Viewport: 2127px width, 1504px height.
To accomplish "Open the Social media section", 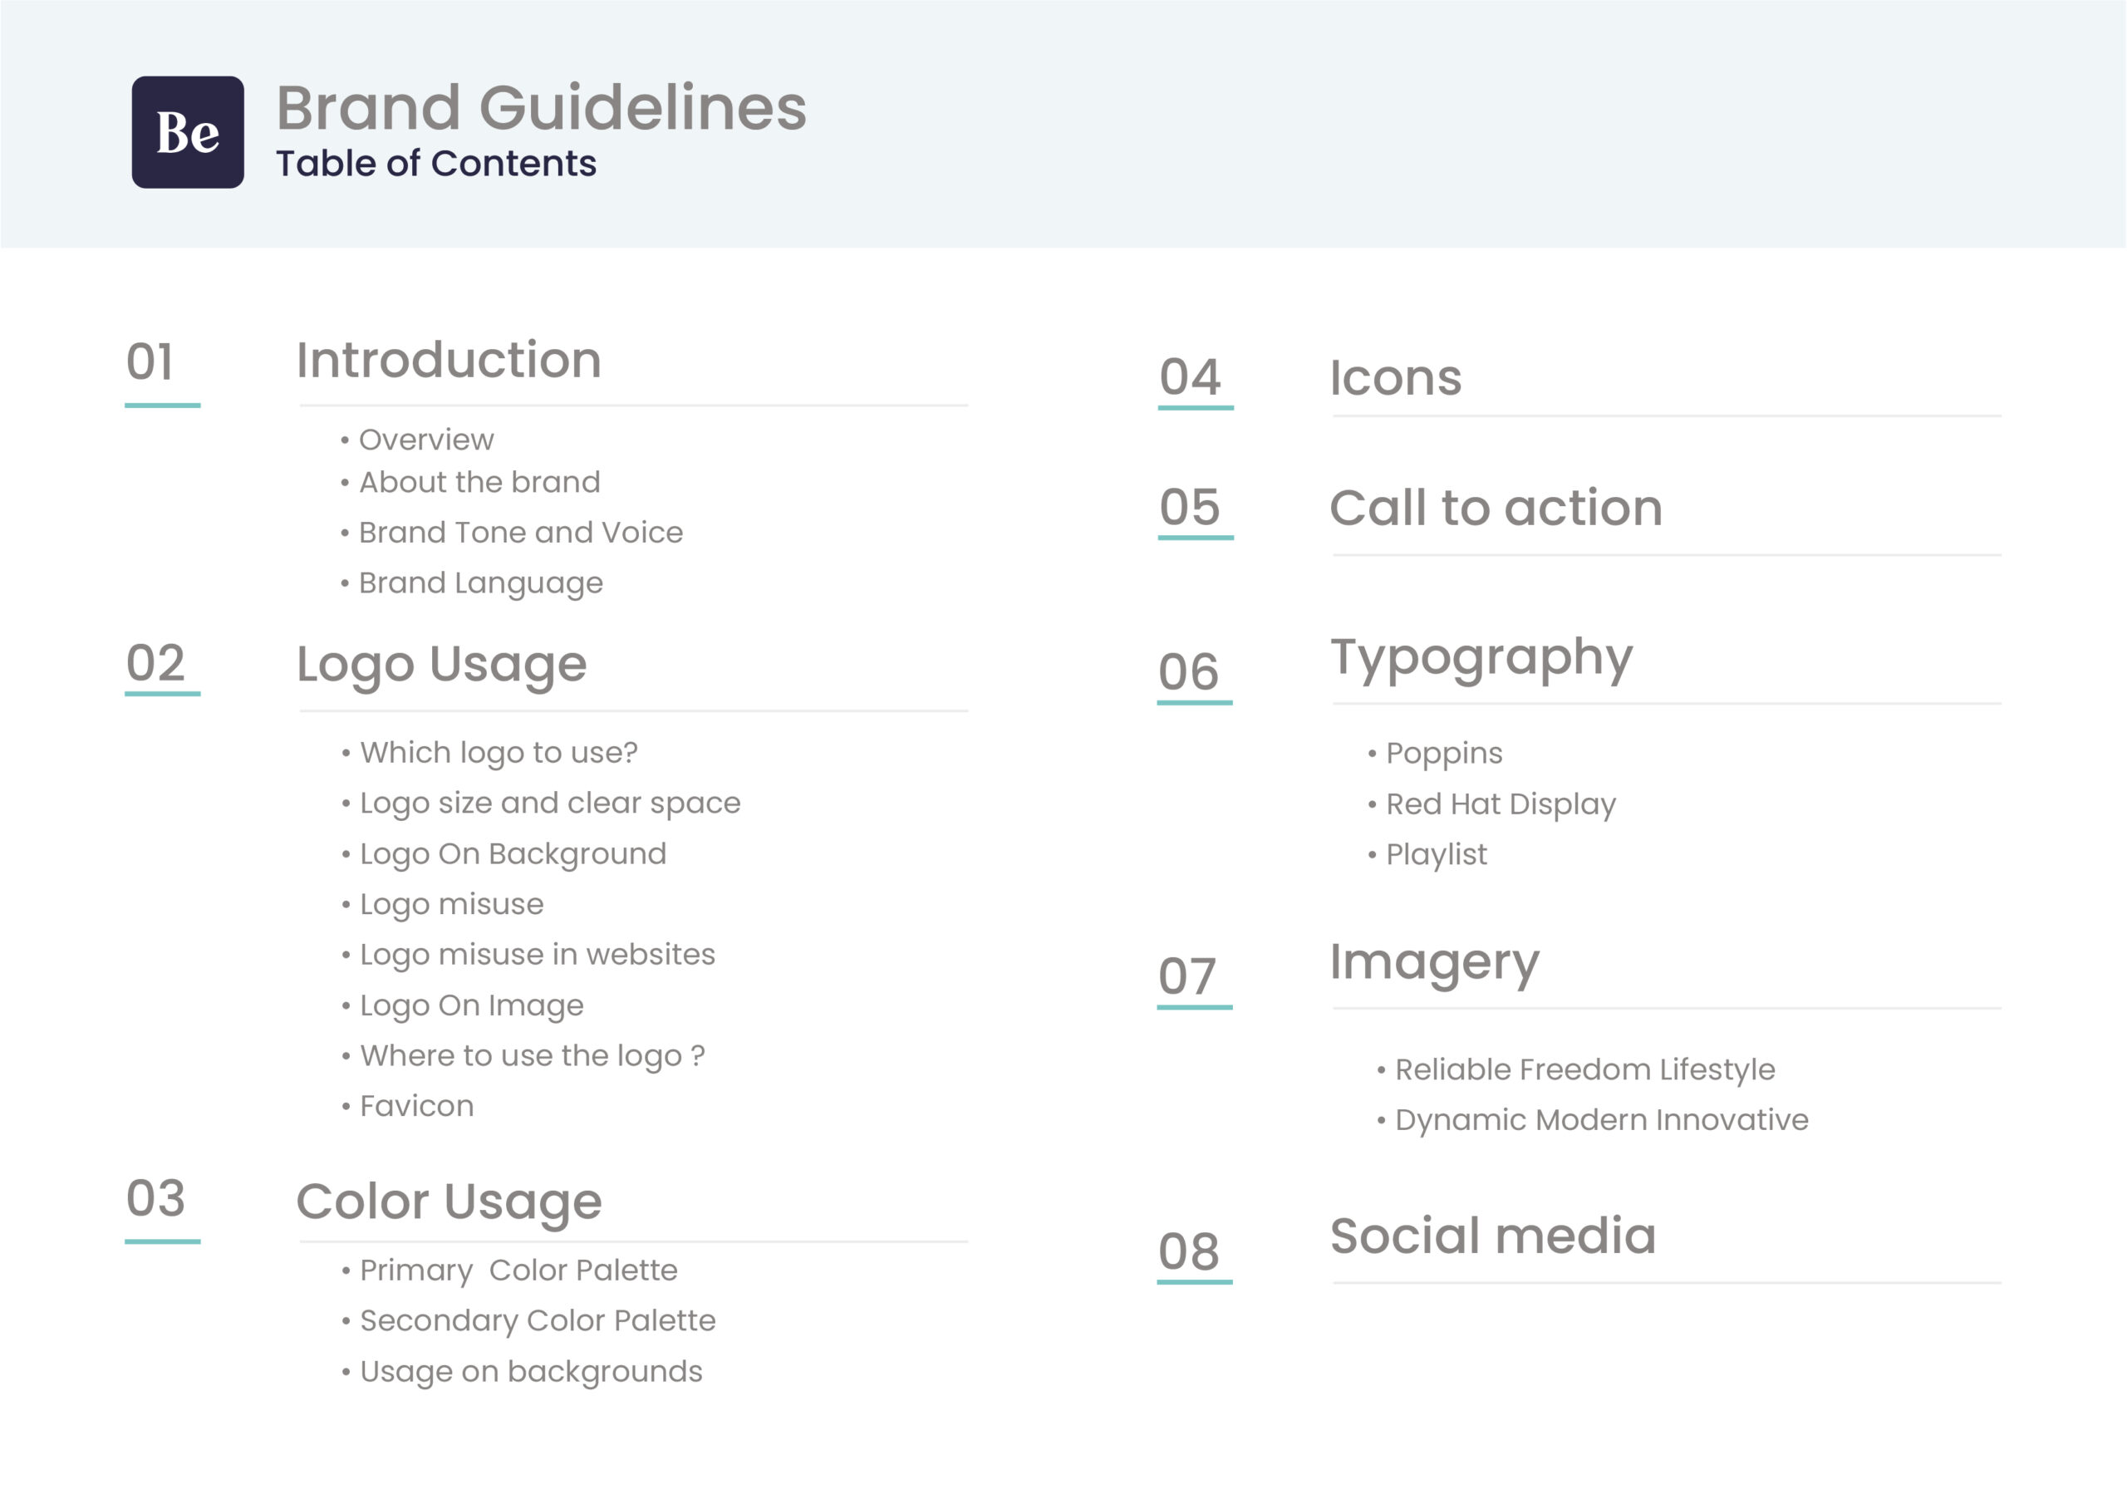I will [x=1492, y=1236].
